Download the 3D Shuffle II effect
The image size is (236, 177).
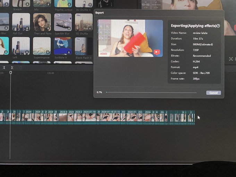pyautogui.click(x=90, y=5)
